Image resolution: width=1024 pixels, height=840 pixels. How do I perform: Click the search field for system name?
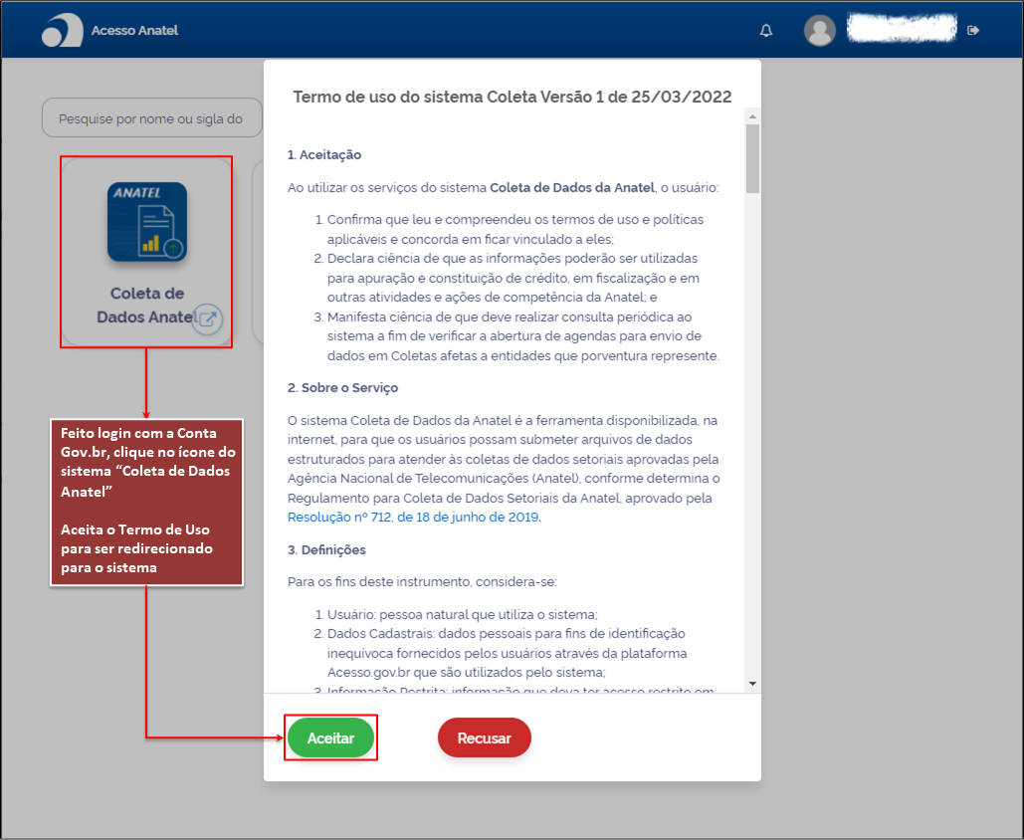click(152, 118)
